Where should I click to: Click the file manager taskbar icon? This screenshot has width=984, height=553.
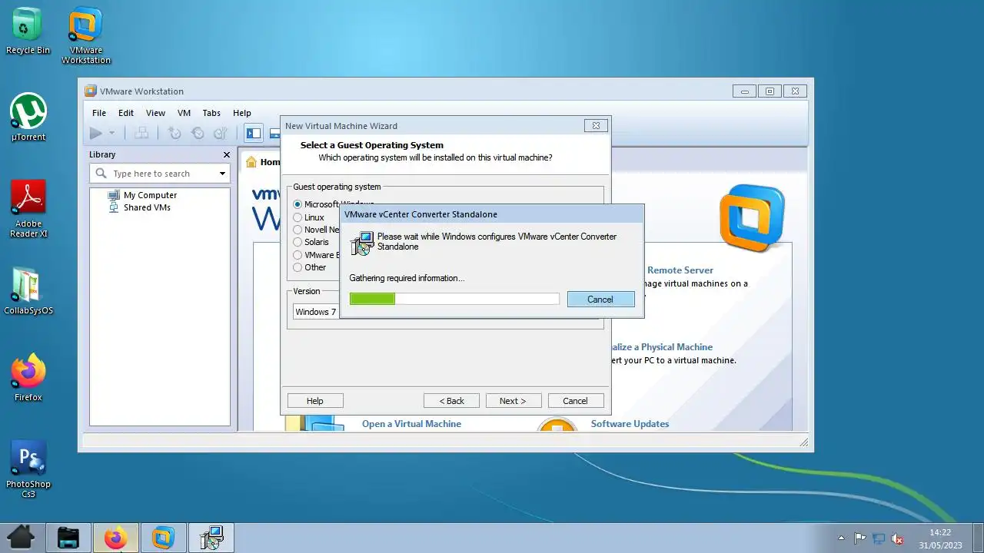point(68,538)
